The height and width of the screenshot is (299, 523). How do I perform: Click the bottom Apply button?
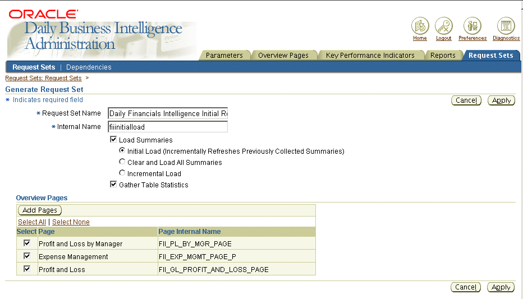tap(501, 287)
